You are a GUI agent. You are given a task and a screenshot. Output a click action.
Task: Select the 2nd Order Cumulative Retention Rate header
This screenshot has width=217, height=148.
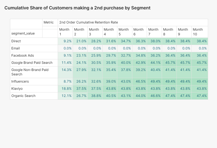[89, 22]
